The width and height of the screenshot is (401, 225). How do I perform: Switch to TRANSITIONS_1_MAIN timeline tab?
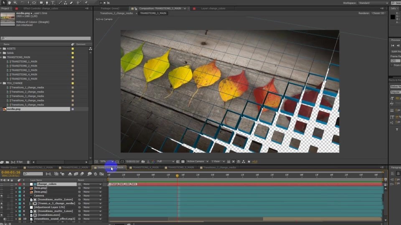pos(40,167)
